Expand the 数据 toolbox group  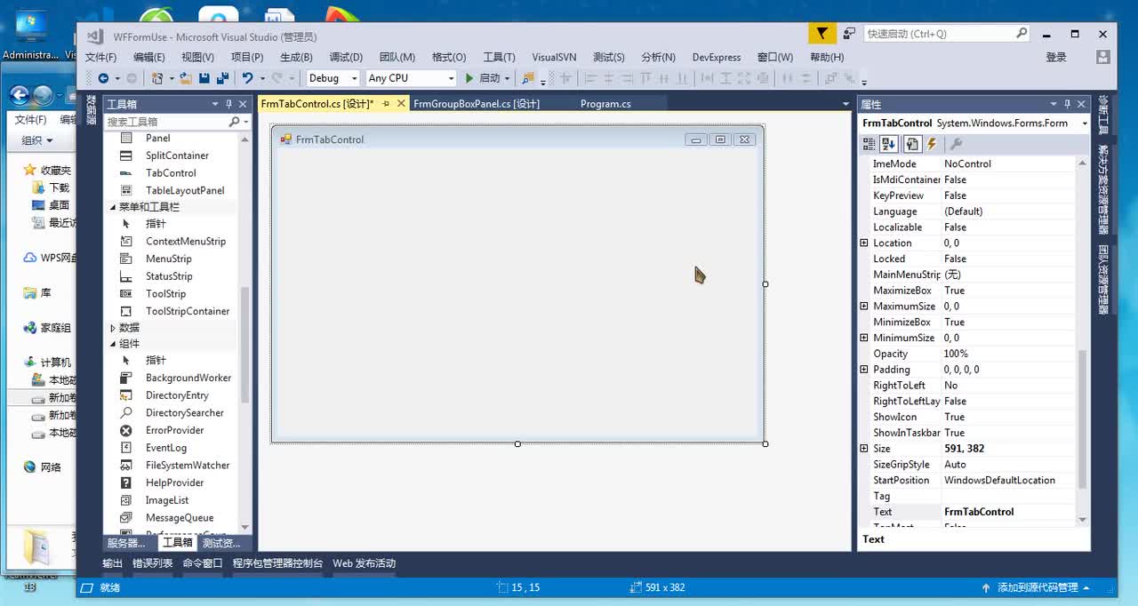pos(113,328)
